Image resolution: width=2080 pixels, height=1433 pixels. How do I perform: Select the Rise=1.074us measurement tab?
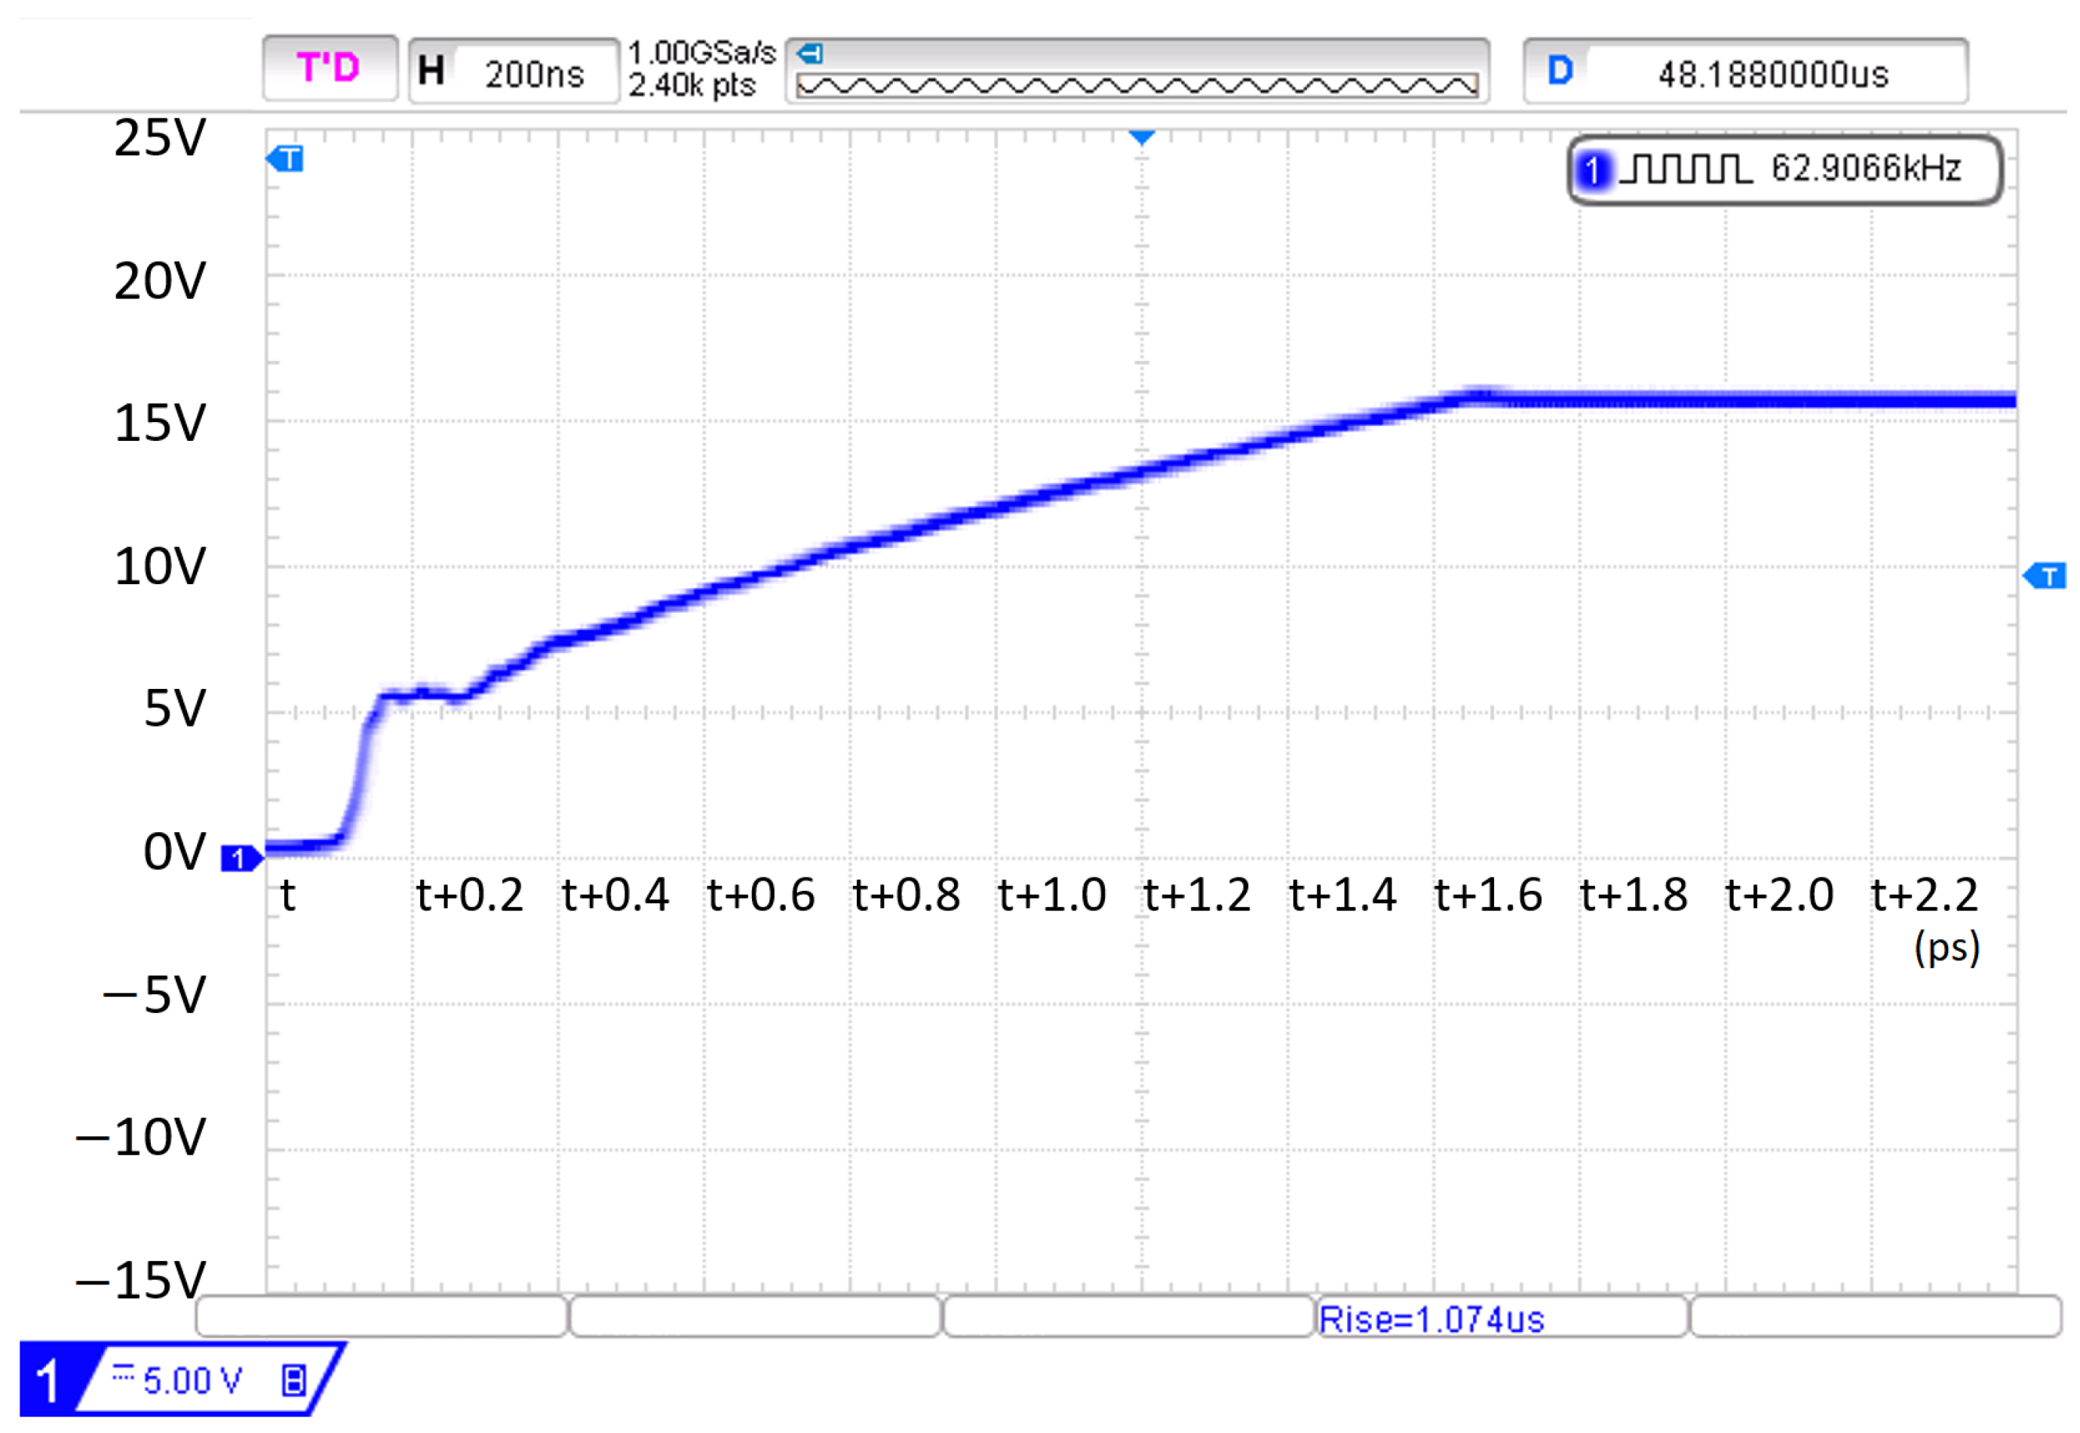tap(1431, 1320)
